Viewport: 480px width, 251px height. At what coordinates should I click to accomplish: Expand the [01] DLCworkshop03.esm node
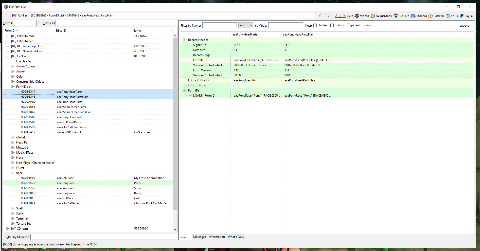(7, 46)
